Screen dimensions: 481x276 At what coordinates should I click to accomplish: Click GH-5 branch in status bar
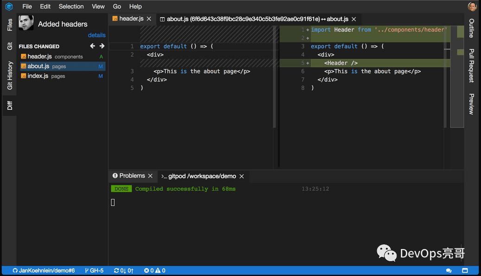tap(94, 270)
